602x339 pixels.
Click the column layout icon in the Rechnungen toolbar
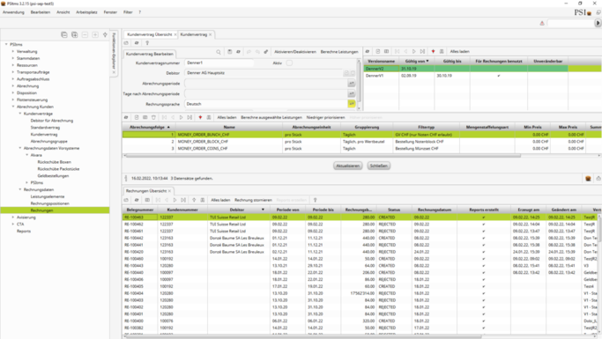(147, 200)
